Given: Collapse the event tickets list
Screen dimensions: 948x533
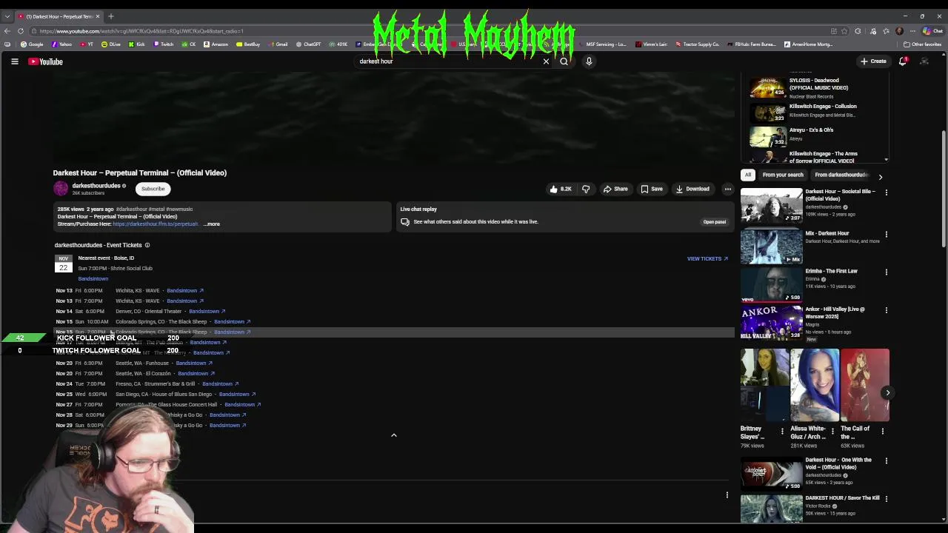Looking at the screenshot, I should (394, 435).
